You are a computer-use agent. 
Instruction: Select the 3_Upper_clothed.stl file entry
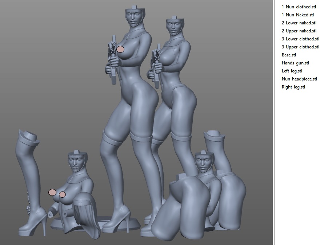point(300,47)
